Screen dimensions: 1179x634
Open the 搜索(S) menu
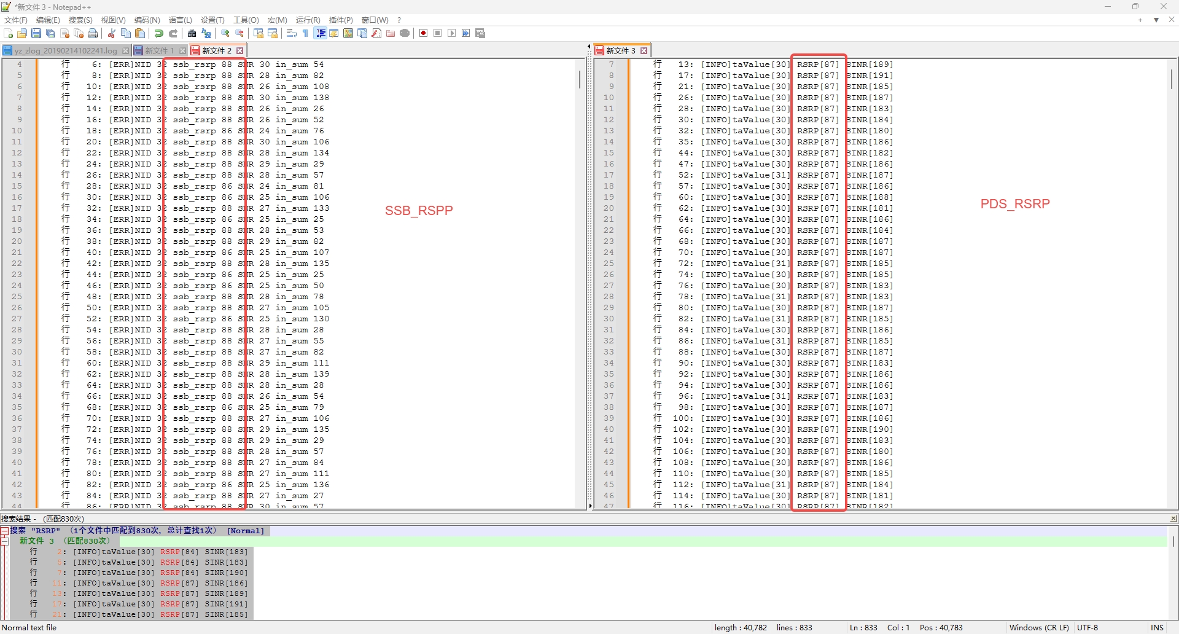click(80, 20)
